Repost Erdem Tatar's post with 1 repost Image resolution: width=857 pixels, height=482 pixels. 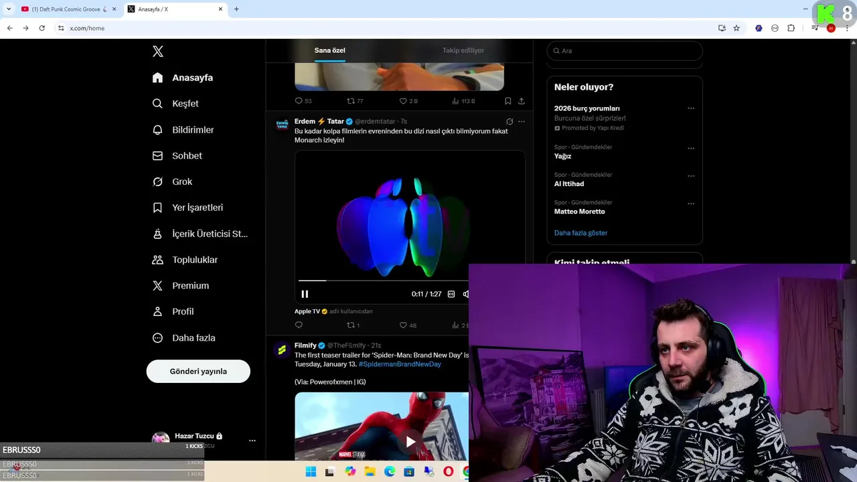[353, 325]
